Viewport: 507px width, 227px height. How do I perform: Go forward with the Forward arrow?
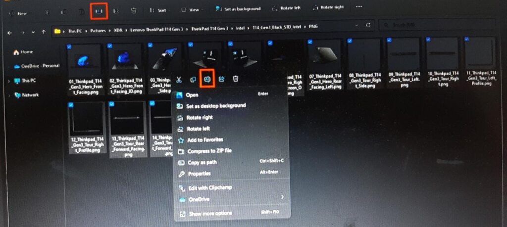point(23,33)
